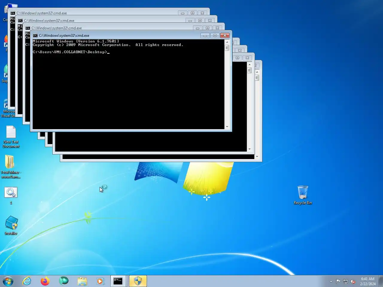Open the green swirl app on taskbar
This screenshot has width=383, height=287.
coord(64,281)
